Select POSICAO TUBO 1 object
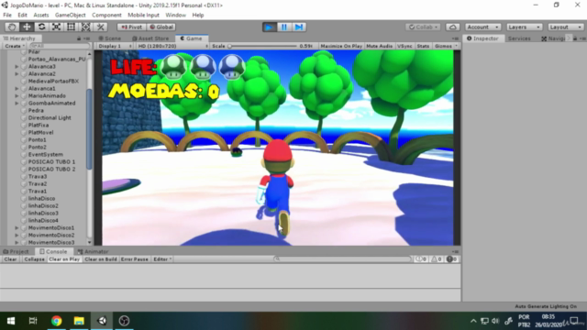The width and height of the screenshot is (587, 330). click(x=51, y=162)
